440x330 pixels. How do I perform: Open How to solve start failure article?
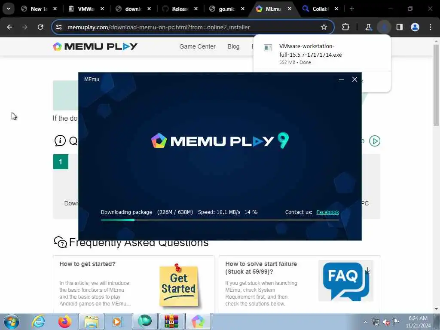point(261,268)
